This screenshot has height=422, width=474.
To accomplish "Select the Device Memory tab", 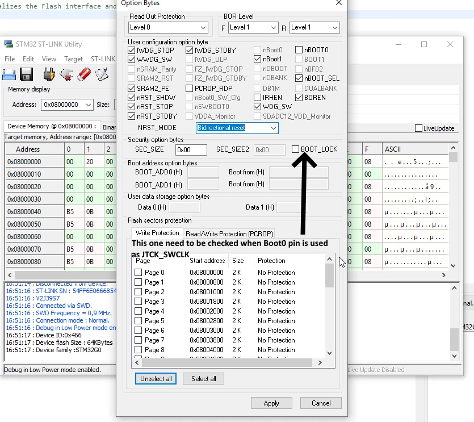I will tap(52, 127).
